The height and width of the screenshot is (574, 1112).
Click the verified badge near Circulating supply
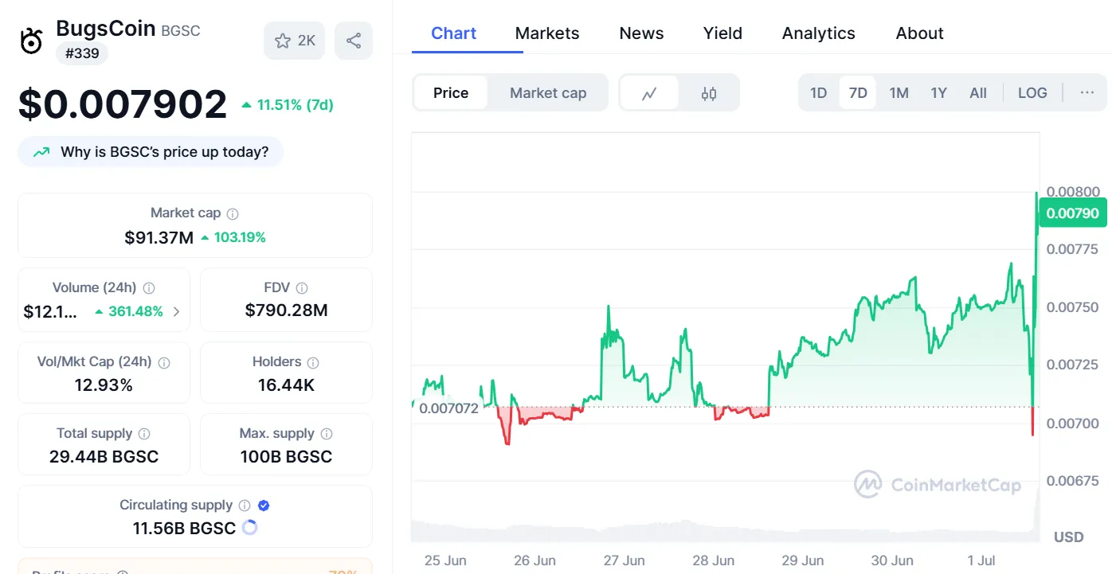(x=264, y=506)
